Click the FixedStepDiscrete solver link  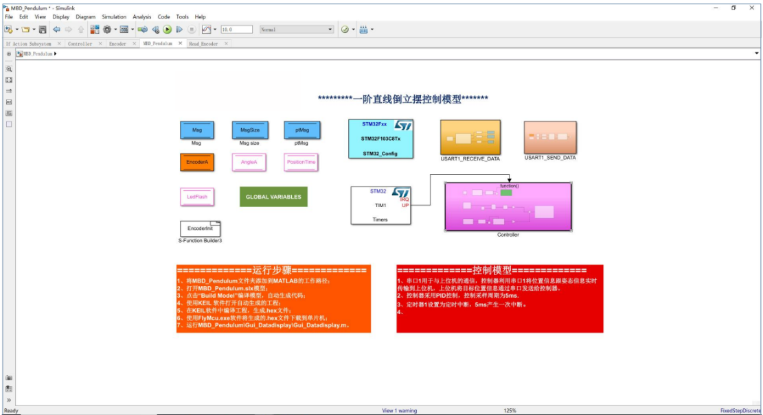point(740,411)
